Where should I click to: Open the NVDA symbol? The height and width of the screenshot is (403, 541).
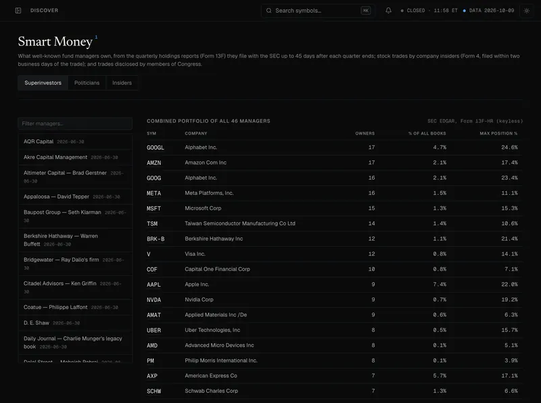coord(154,300)
